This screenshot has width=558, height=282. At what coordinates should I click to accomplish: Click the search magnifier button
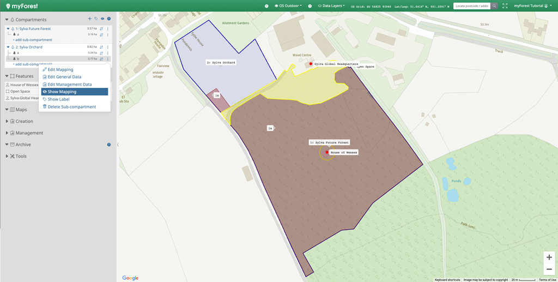[x=494, y=5]
